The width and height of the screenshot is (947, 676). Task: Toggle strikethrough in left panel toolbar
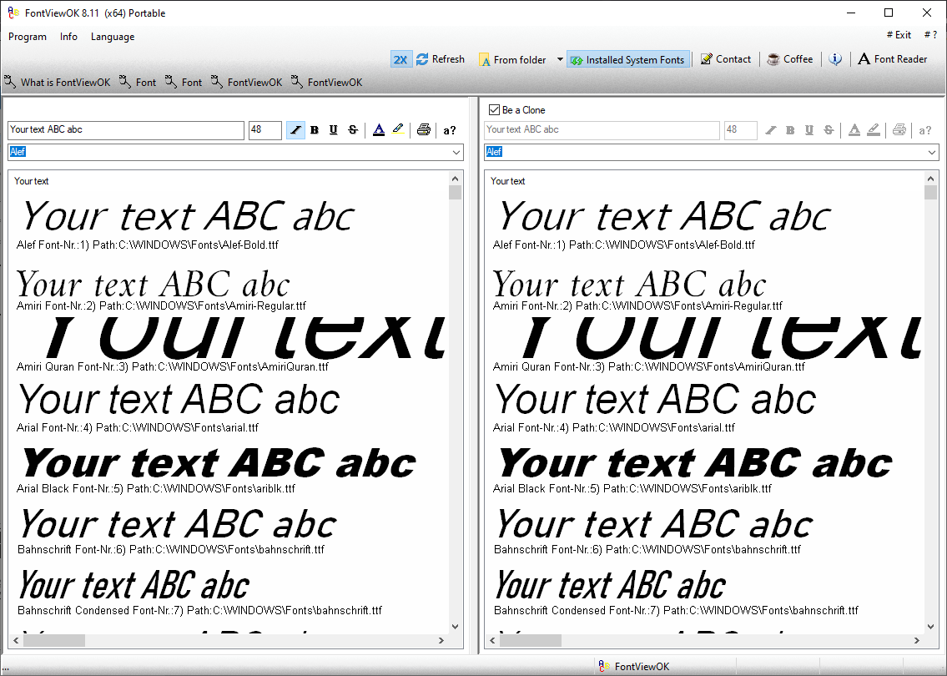(353, 130)
